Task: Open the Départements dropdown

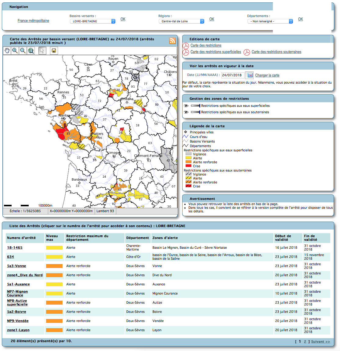Action: tap(270, 21)
